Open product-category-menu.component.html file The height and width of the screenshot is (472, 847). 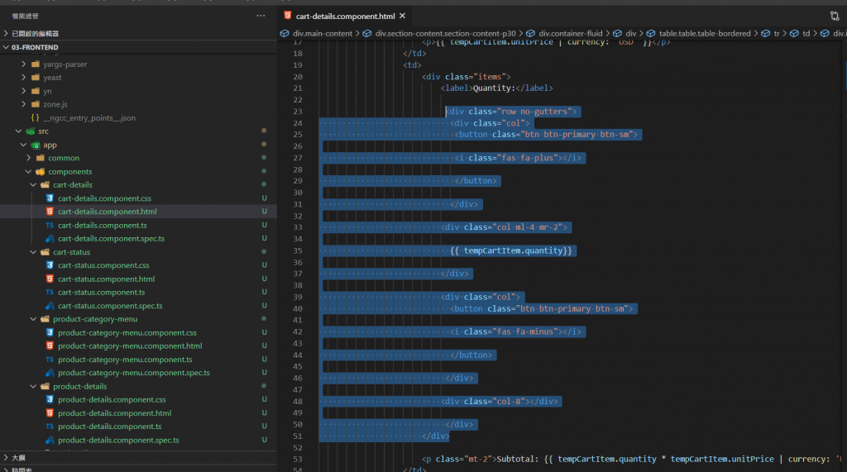tap(130, 346)
